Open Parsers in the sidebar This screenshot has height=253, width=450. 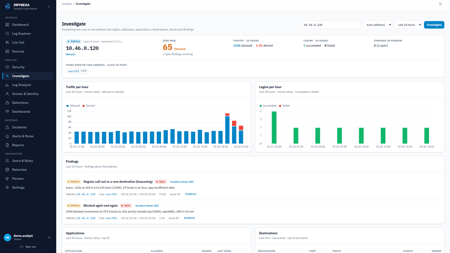[x=28, y=179]
